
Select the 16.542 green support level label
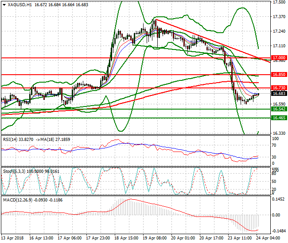click(x=279, y=109)
